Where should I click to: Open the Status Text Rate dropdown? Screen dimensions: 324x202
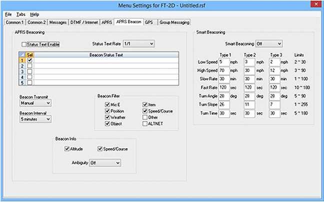click(138, 44)
